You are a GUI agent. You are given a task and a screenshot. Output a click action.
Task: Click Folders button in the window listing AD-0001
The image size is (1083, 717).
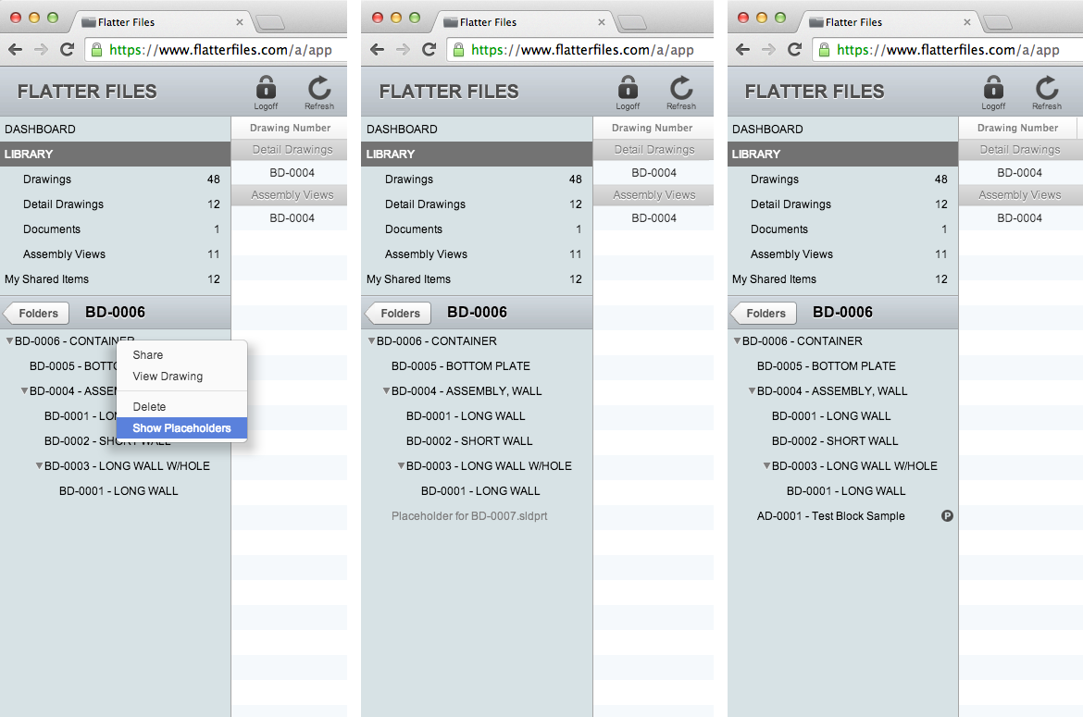(x=764, y=314)
